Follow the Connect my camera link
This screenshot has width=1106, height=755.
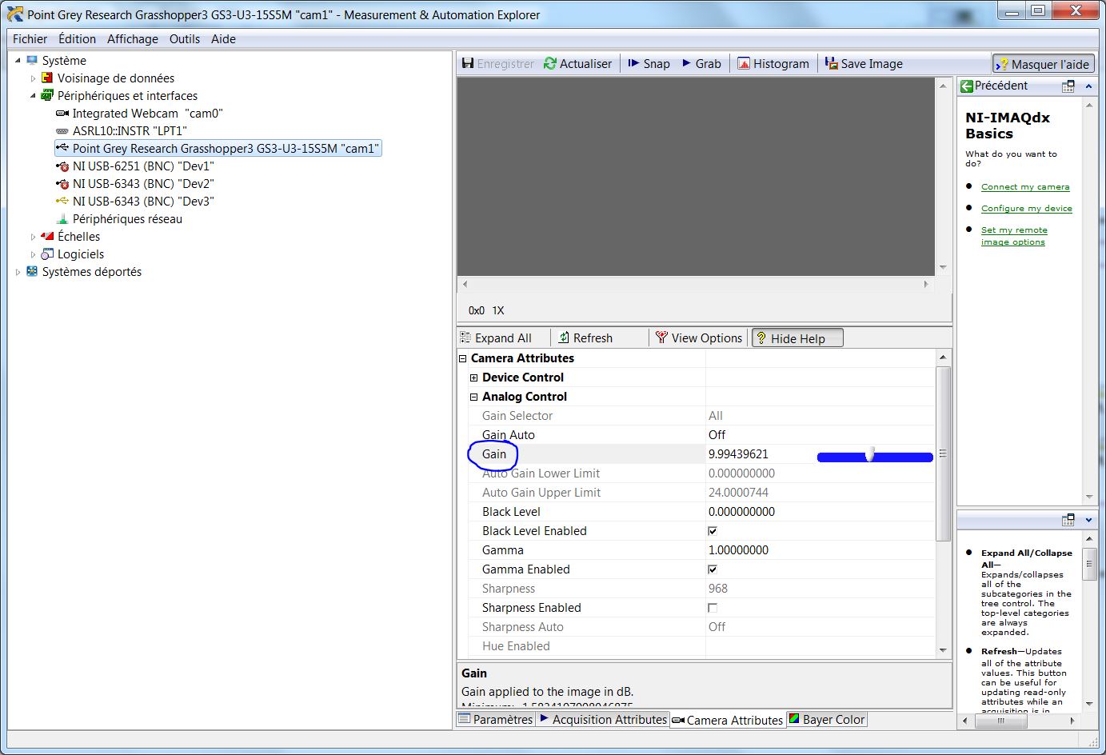point(1024,186)
